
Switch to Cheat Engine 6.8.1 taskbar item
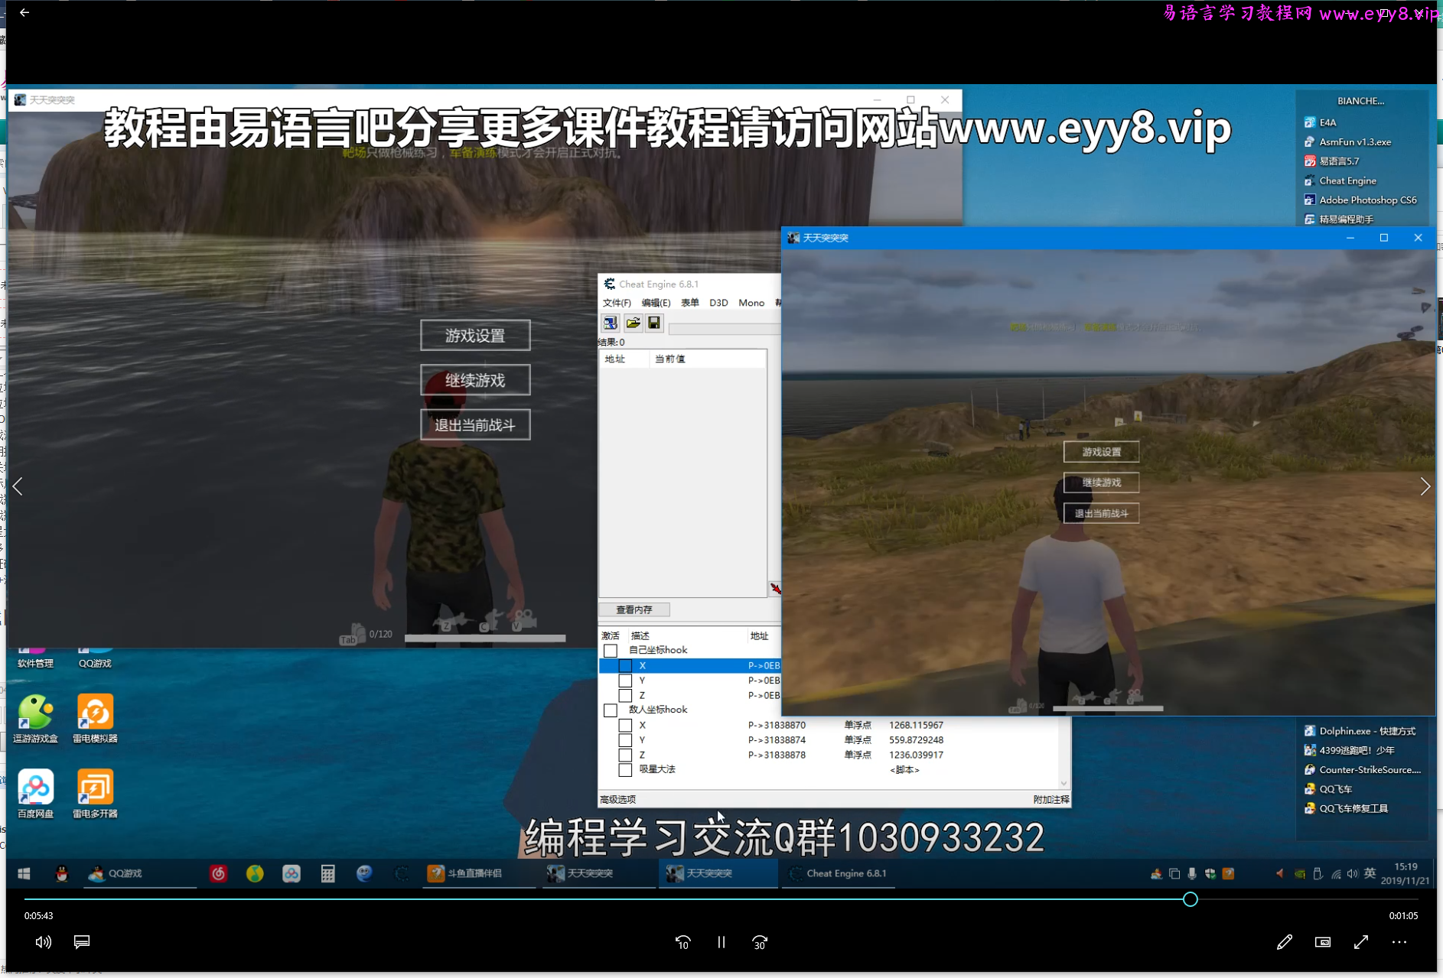click(839, 873)
